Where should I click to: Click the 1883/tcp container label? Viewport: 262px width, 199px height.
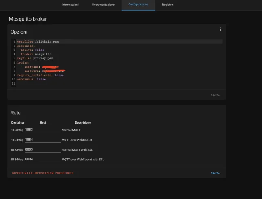click(x=17, y=130)
